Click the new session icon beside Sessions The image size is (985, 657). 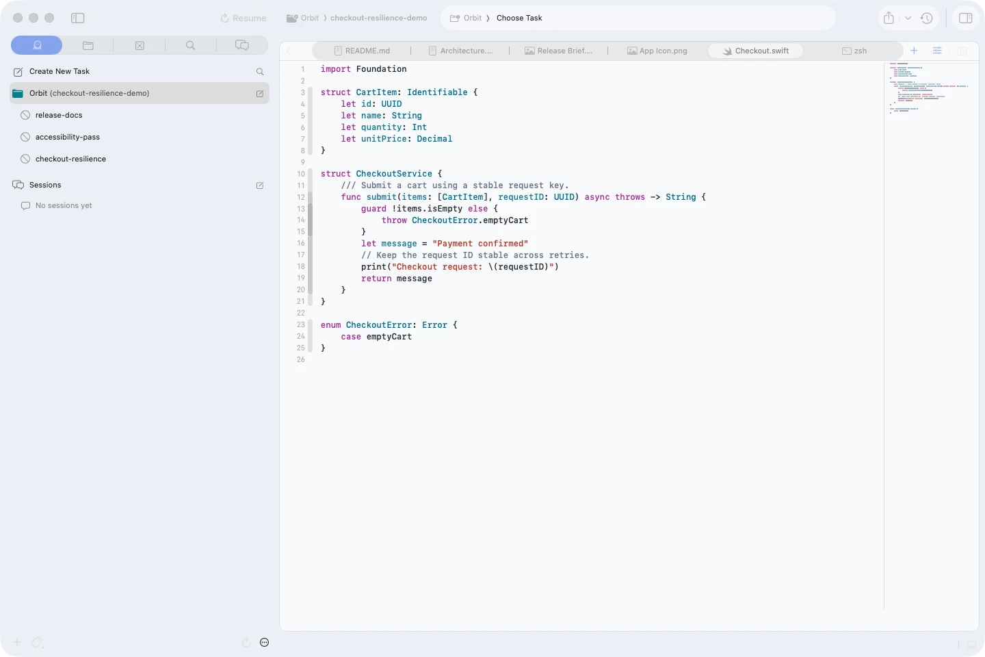click(260, 185)
